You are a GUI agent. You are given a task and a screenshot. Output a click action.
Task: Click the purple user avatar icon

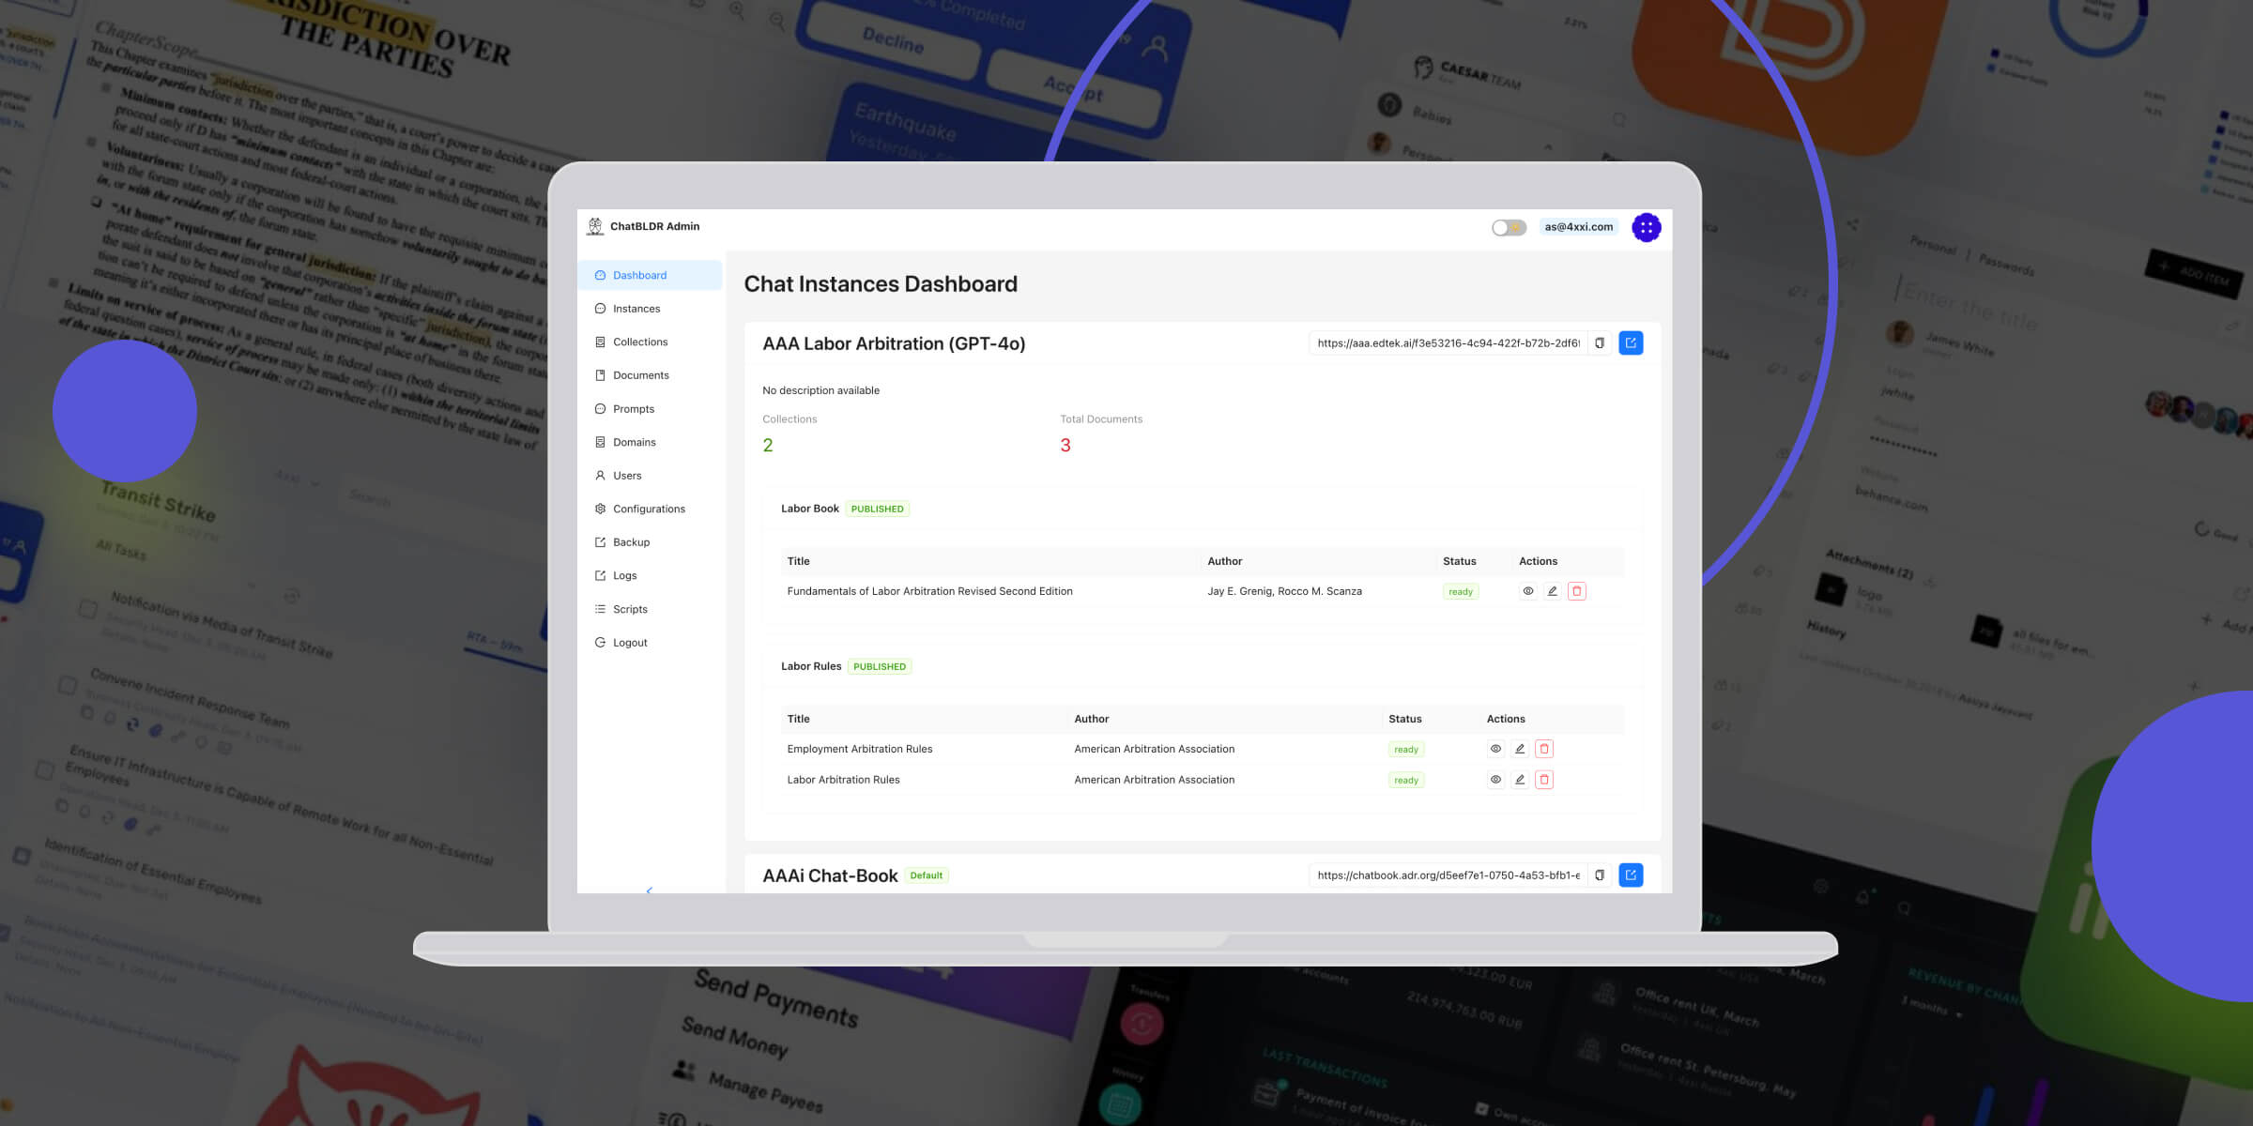(x=1646, y=227)
